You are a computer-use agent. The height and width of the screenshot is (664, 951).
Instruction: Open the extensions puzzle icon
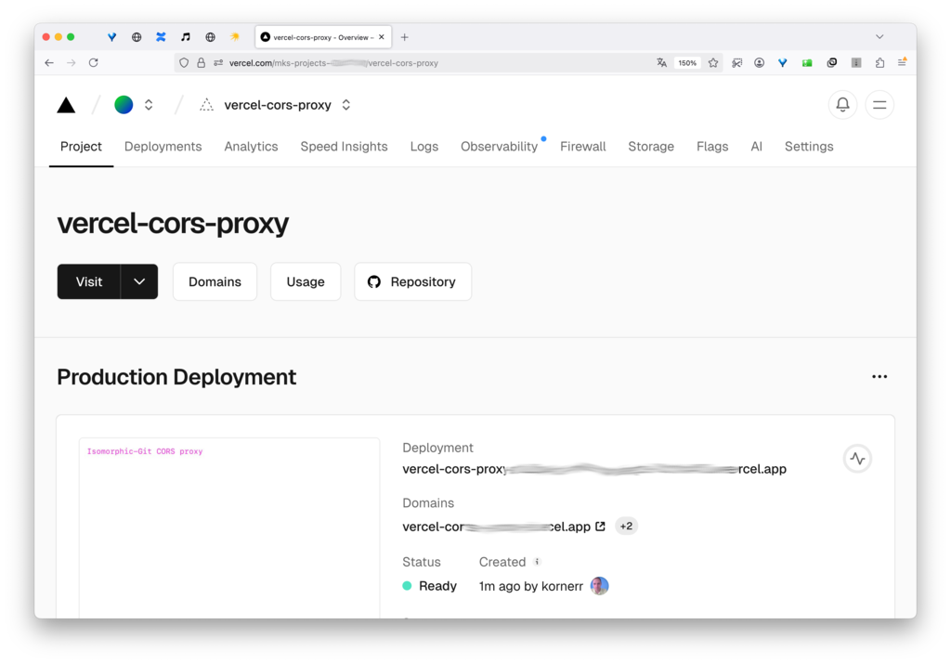[x=879, y=62]
